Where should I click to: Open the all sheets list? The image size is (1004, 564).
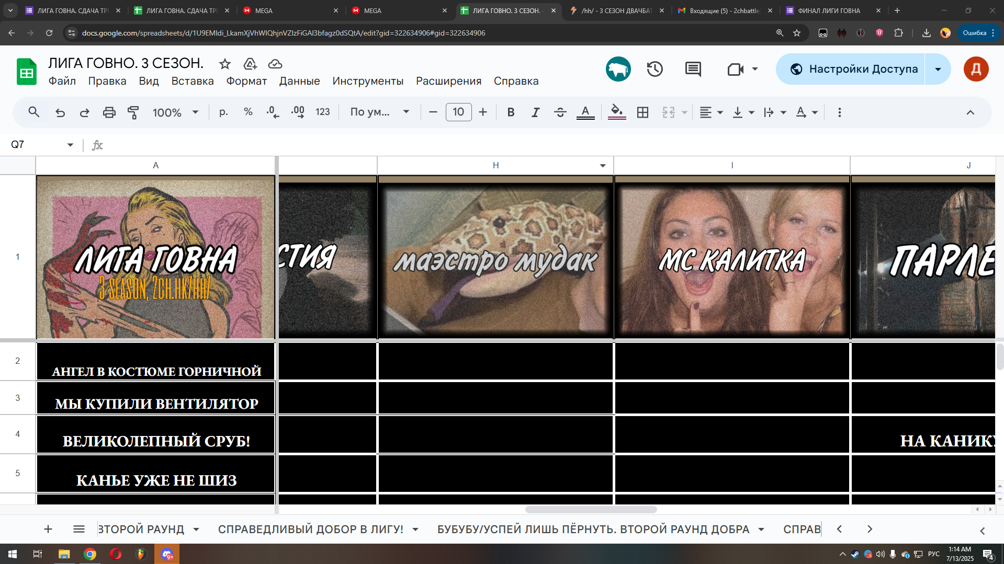tap(79, 529)
